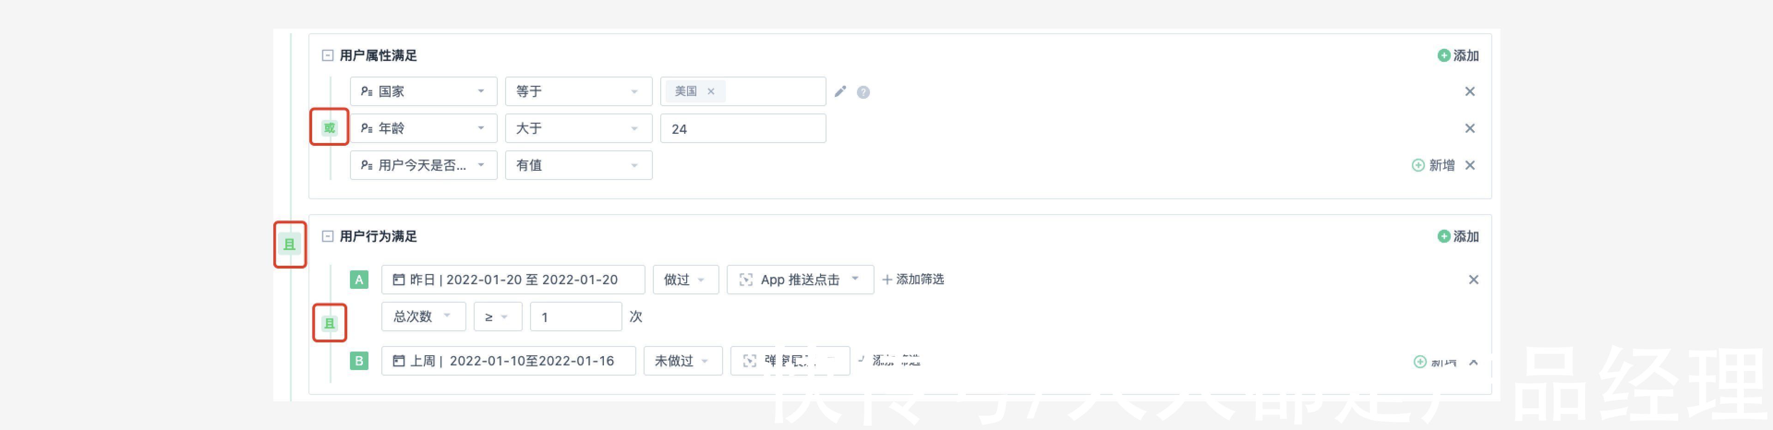This screenshot has width=1773, height=430.
Task: Open the 用户今天是否... attribute dropdown
Action: [423, 165]
